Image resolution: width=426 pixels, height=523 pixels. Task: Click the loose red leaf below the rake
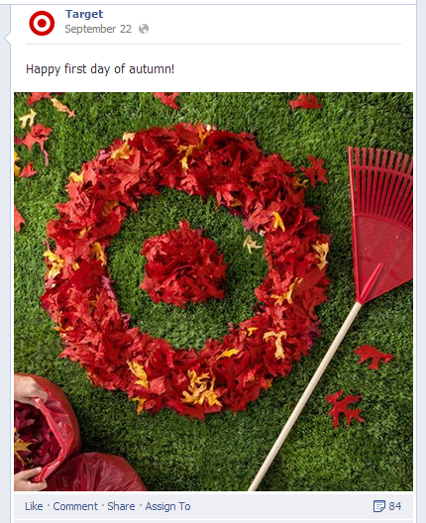pos(373,357)
